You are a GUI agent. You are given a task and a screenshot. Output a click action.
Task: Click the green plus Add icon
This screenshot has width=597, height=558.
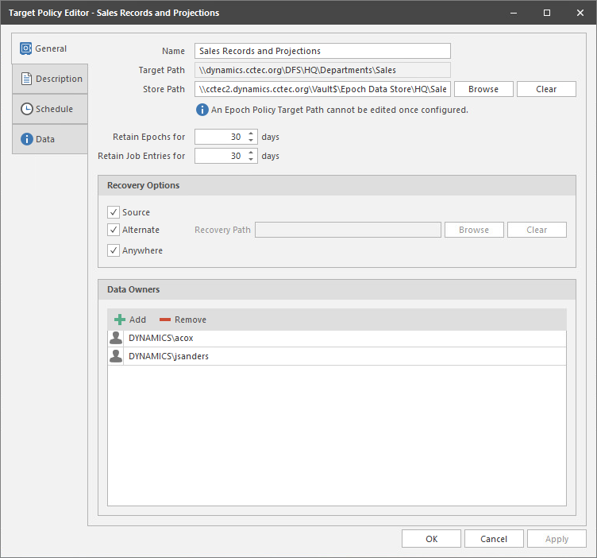[x=120, y=320]
